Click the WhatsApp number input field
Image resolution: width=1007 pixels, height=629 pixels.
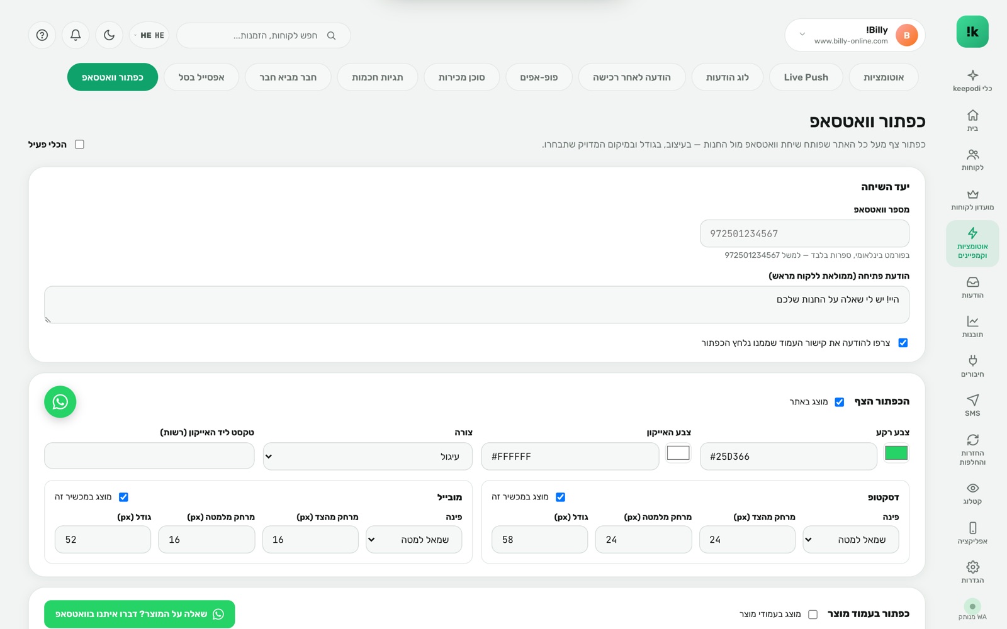[804, 233]
